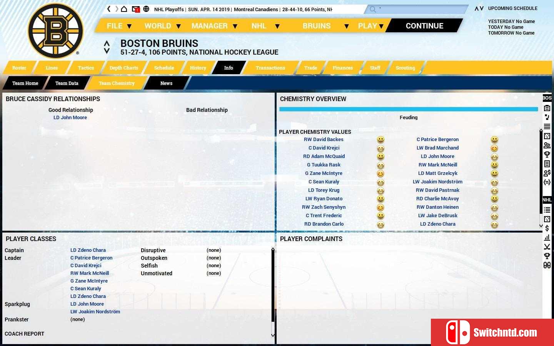Screen dimensions: 554x346
Task: Switch to Team Data sub-tab
Action: click(67, 83)
